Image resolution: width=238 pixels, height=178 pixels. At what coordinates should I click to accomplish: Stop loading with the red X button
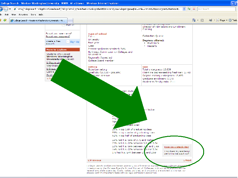pyautogui.click(x=194, y=9)
